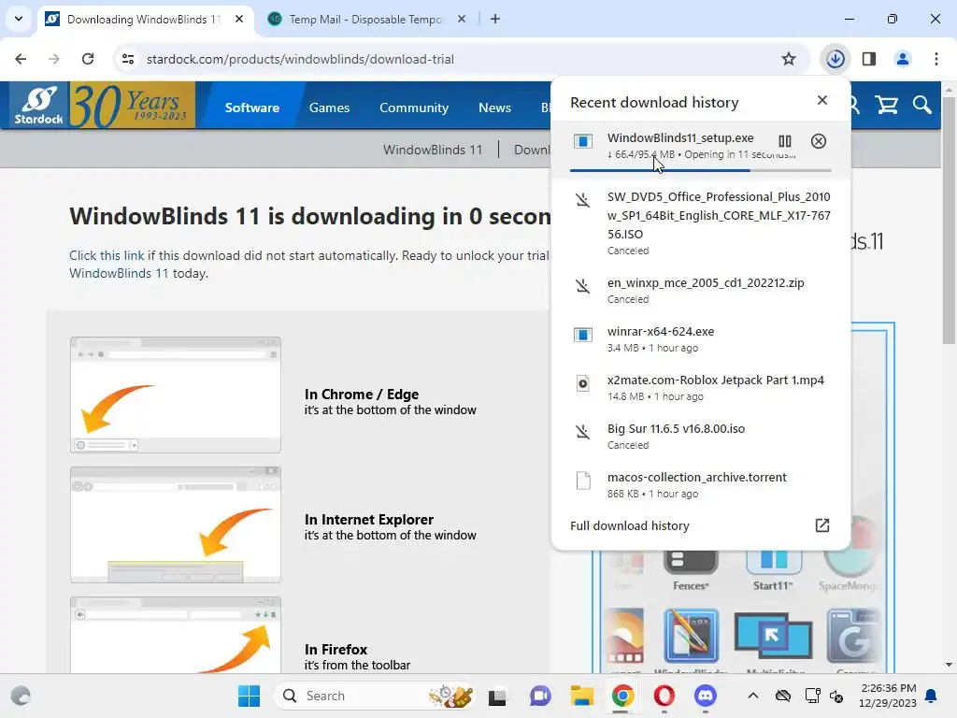The image size is (957, 718).
Task: Open File Explorer from the taskbar
Action: coord(581,696)
